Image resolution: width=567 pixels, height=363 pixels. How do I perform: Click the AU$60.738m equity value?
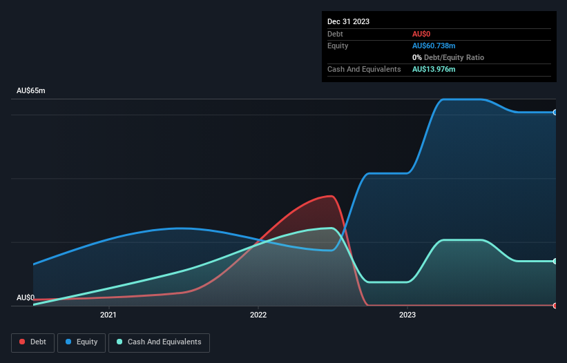[x=434, y=46]
